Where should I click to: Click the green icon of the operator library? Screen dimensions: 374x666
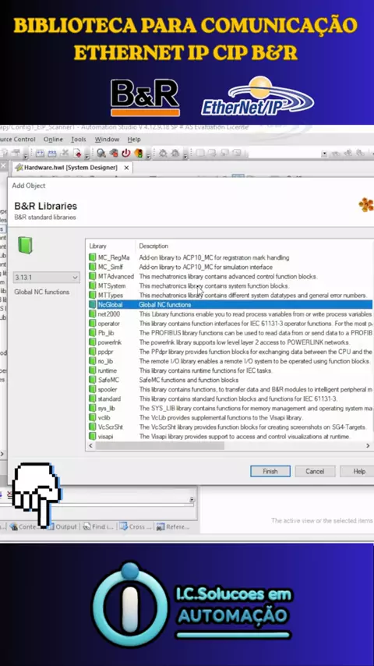pyautogui.click(x=93, y=323)
